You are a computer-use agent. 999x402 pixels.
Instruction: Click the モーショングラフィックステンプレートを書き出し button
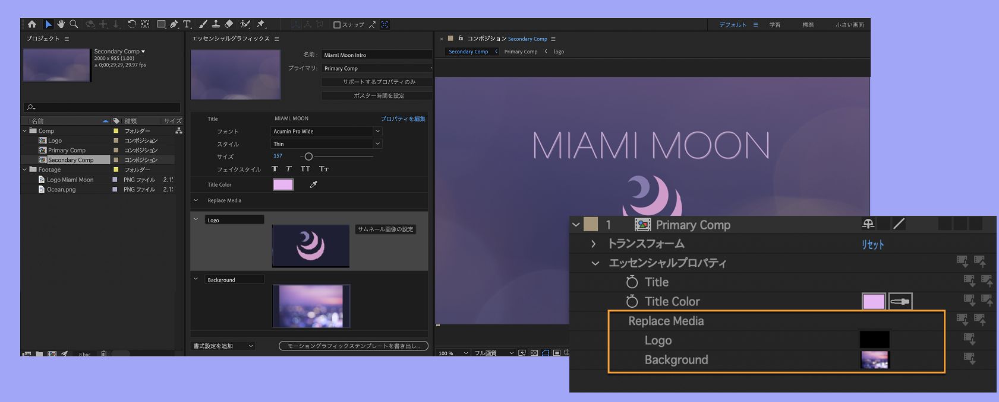tap(354, 346)
